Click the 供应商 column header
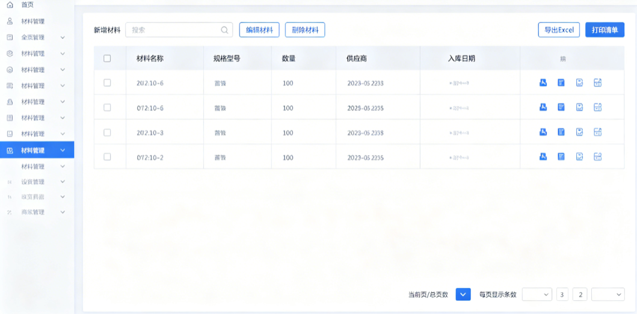 click(357, 58)
